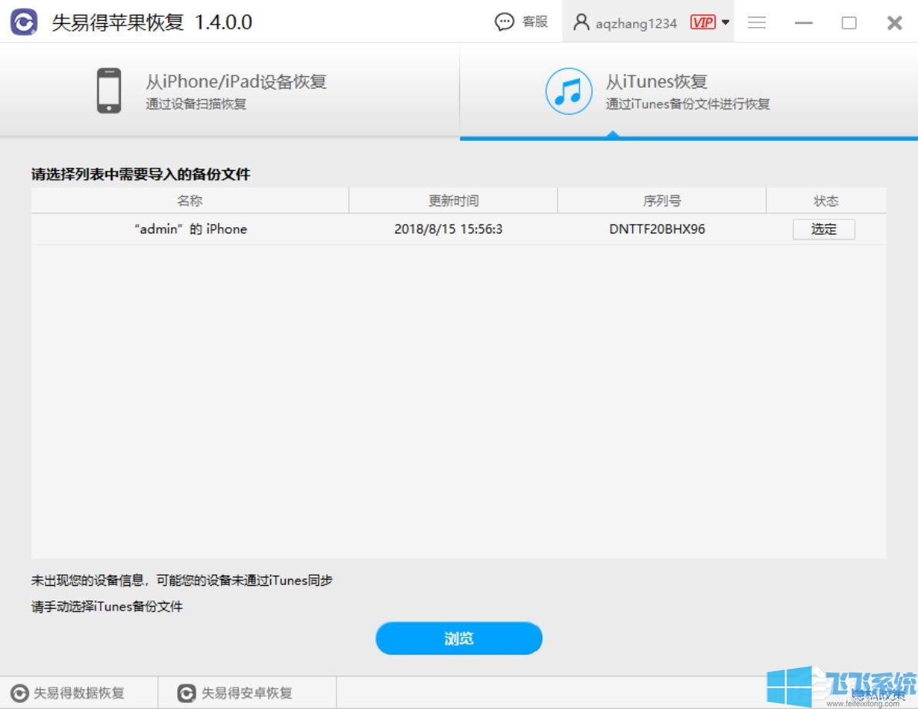Screen dimensions: 918x709
Task: Click the 状态 column header
Action: 826,200
